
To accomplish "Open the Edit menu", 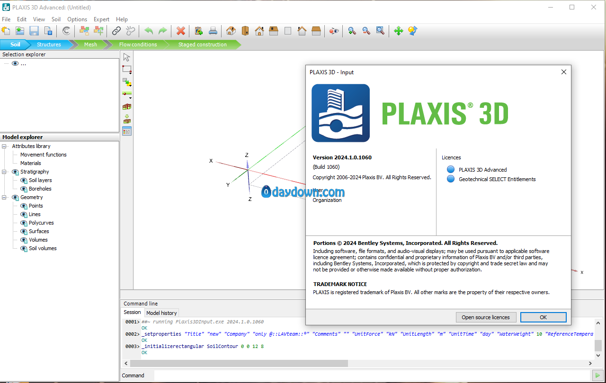I will [x=22, y=19].
